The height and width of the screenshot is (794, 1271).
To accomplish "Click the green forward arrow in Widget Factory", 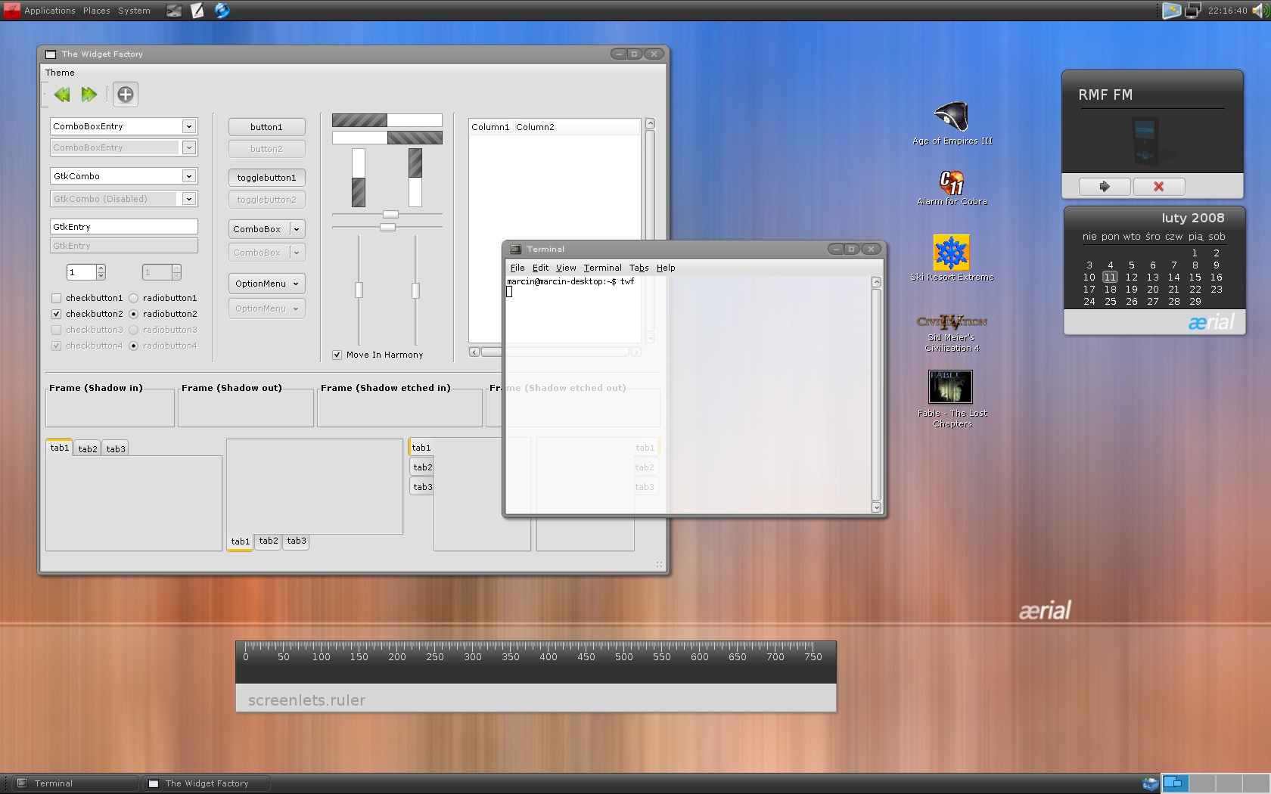I will tap(89, 95).
